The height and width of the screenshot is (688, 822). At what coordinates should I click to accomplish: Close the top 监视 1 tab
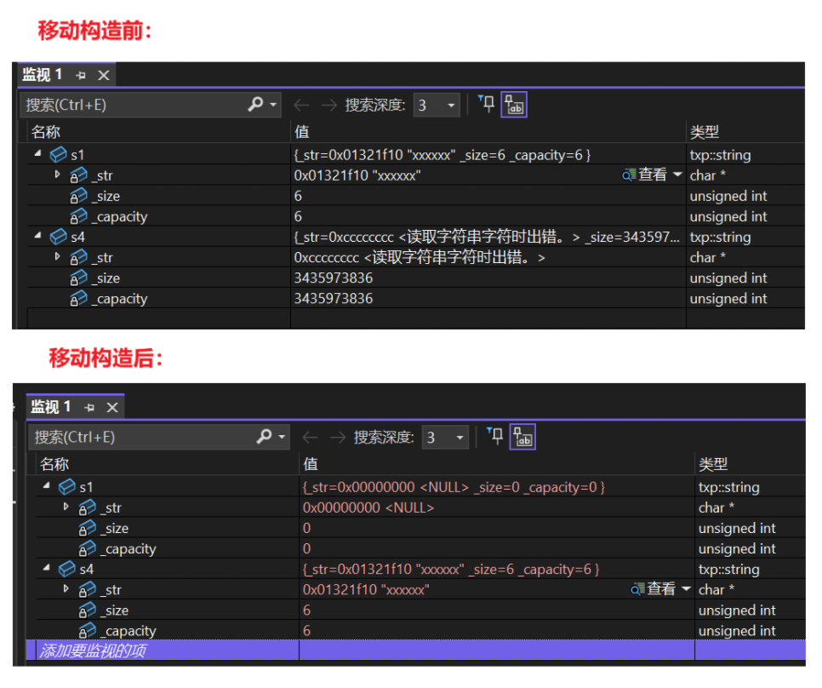104,76
